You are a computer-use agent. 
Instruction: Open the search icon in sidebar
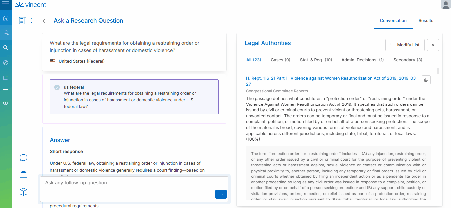(6, 47)
